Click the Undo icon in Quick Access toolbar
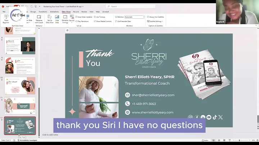259x145 pixels. 27,6
